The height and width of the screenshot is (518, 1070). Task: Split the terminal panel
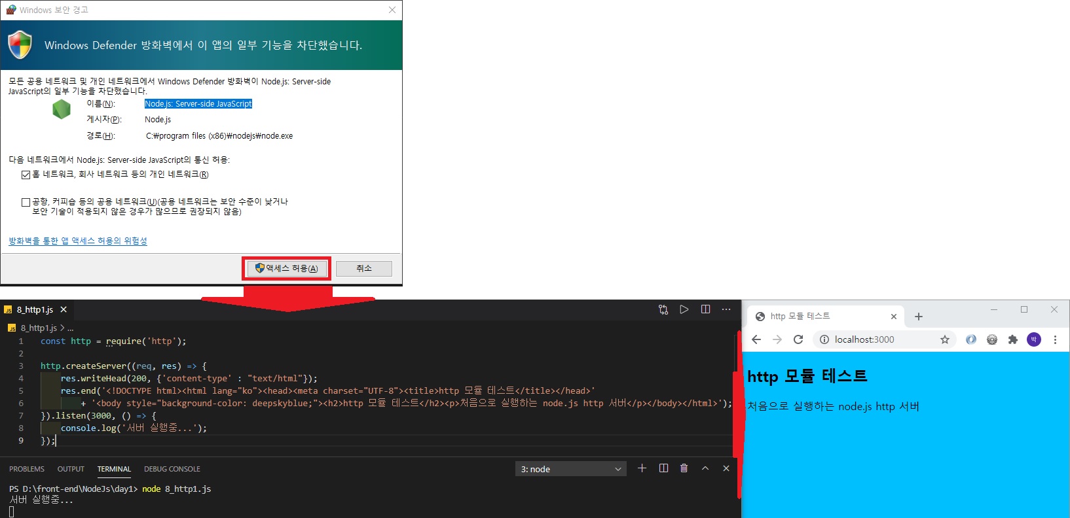click(663, 468)
